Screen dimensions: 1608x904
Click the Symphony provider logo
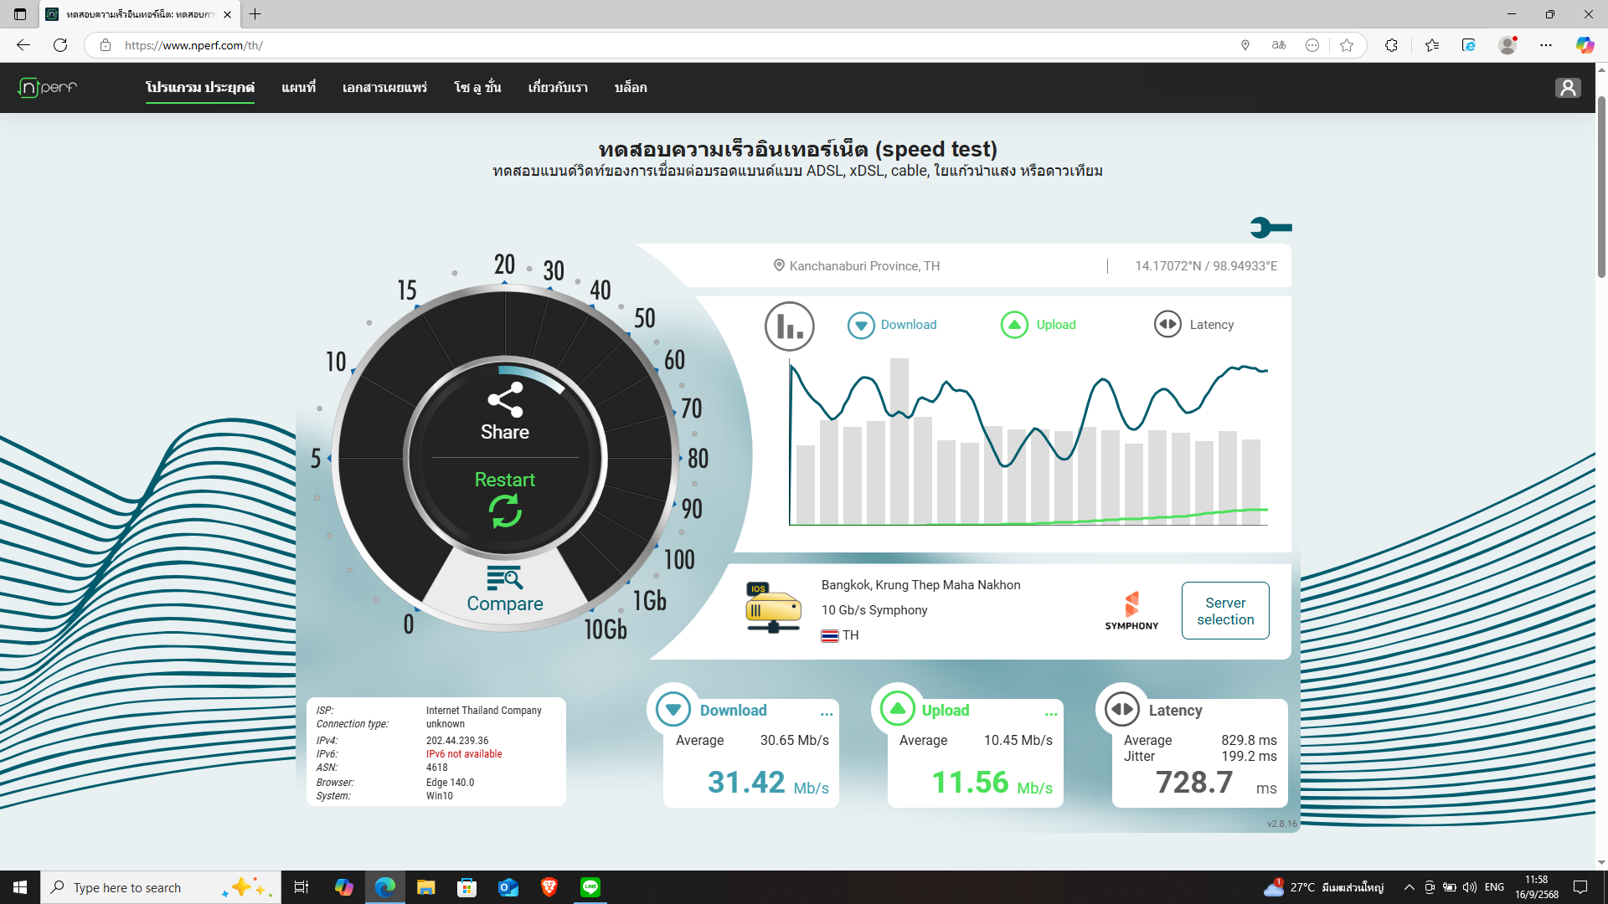(x=1131, y=611)
